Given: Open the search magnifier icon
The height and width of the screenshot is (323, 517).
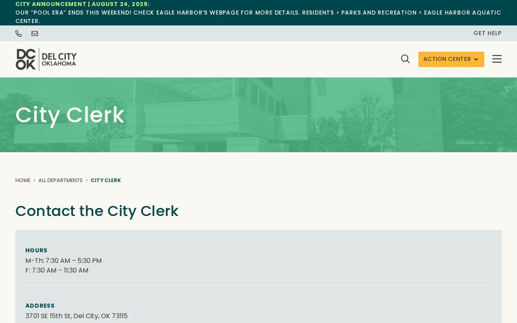Looking at the screenshot, I should click(406, 59).
